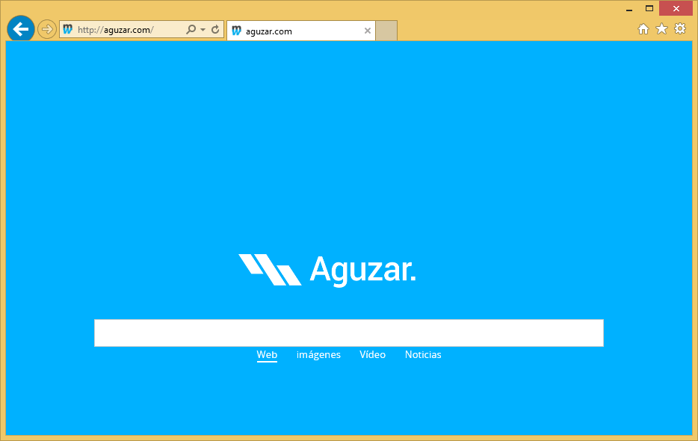
Task: Click the site favicon in the address bar
Action: coord(68,30)
